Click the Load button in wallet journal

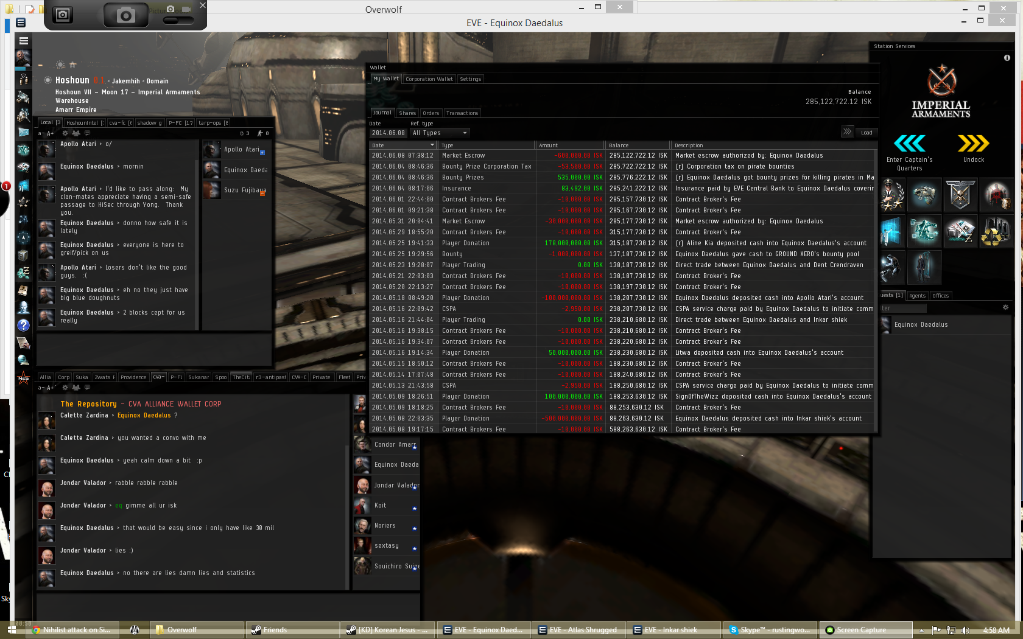coord(867,133)
